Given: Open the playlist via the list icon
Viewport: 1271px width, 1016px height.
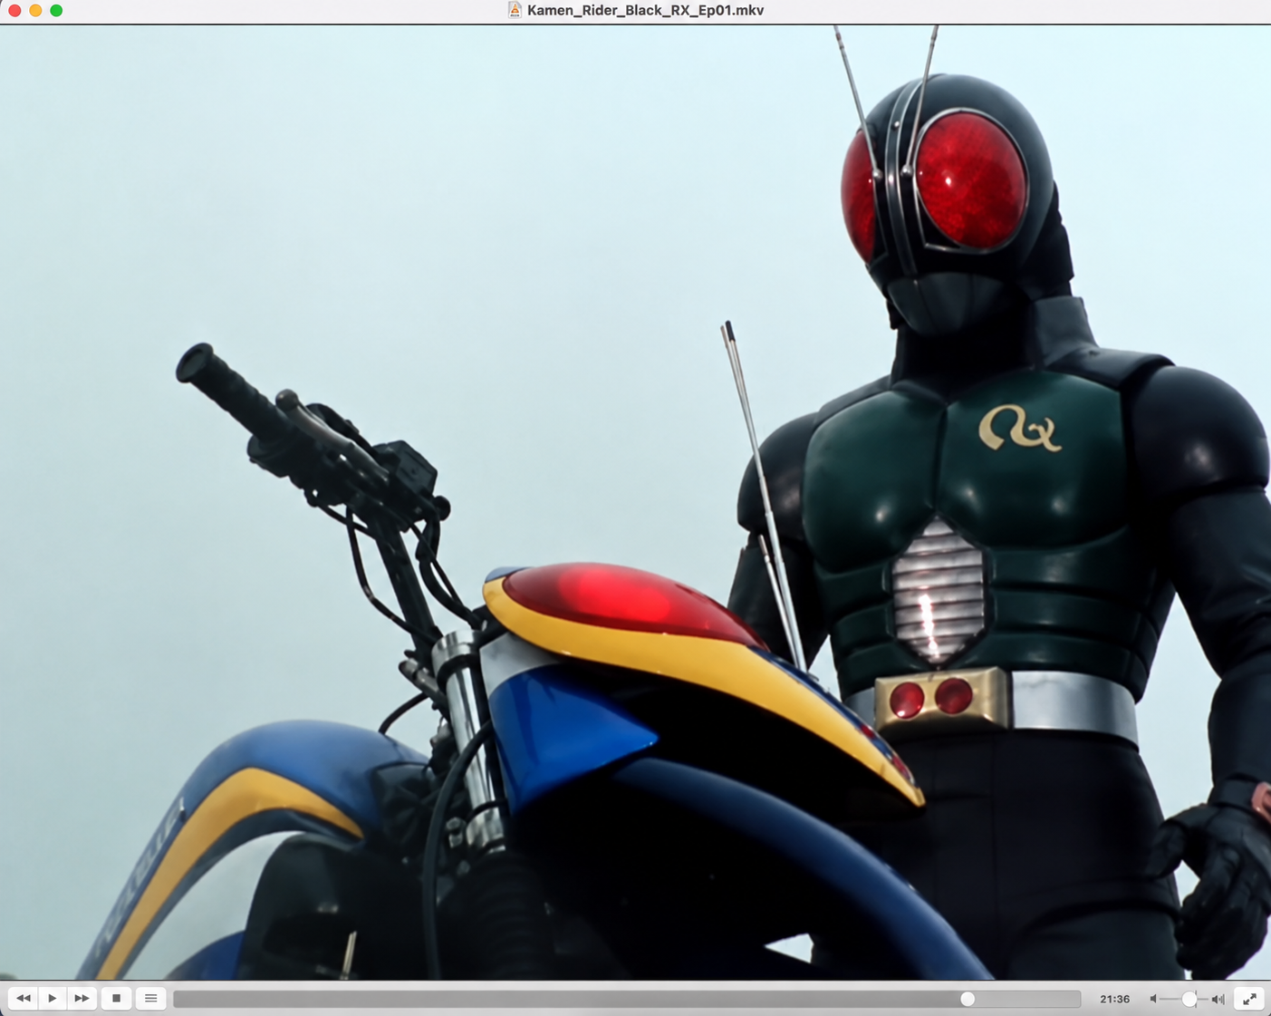Looking at the screenshot, I should 151,999.
